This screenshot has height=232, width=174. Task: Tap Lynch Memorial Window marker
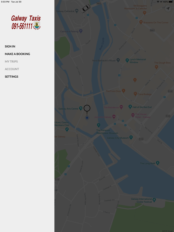click(127, 60)
